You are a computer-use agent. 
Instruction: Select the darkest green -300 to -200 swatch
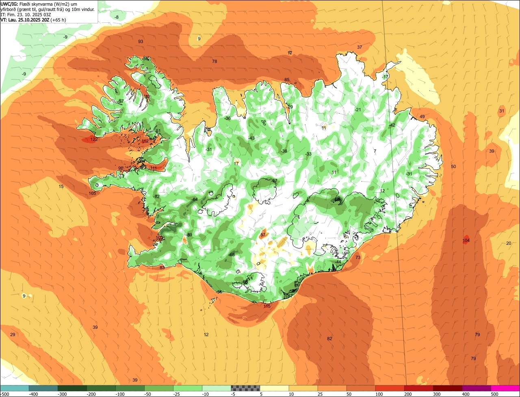click(72, 388)
